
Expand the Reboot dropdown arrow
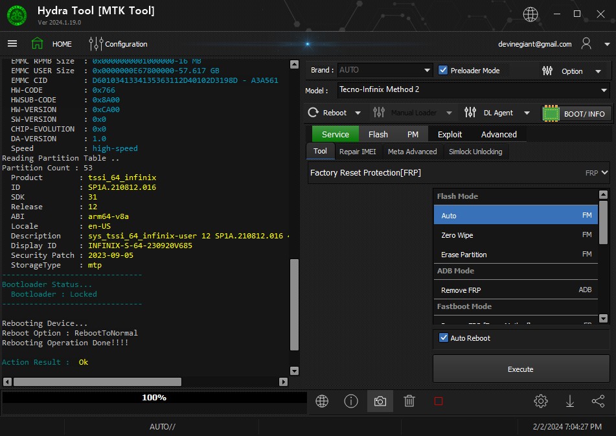358,113
